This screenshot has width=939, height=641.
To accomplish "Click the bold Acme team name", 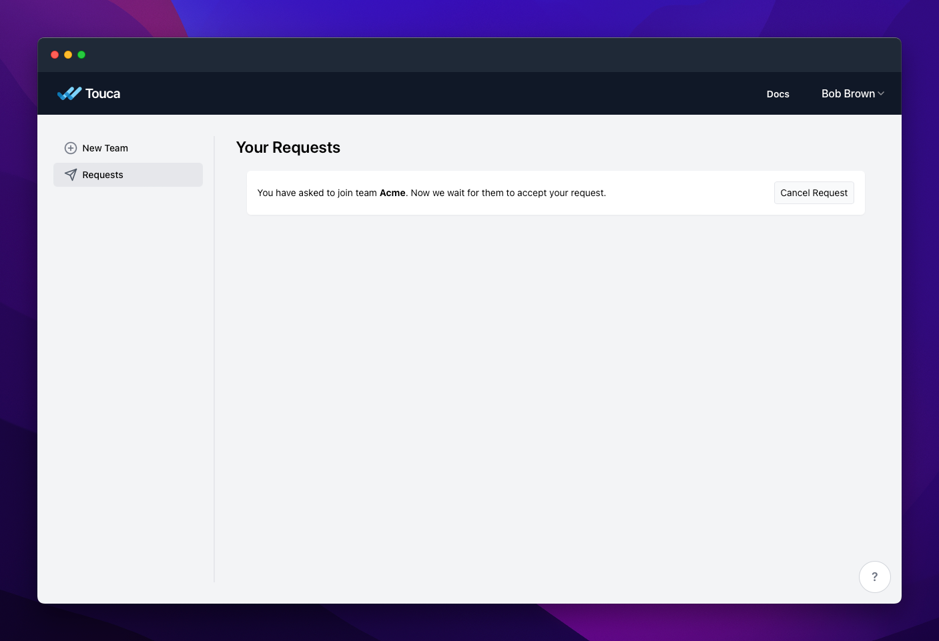I will (392, 193).
